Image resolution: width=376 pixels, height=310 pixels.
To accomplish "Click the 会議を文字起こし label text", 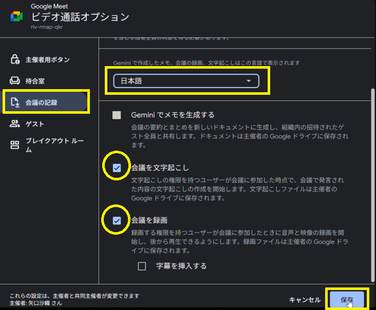I will pyautogui.click(x=160, y=168).
